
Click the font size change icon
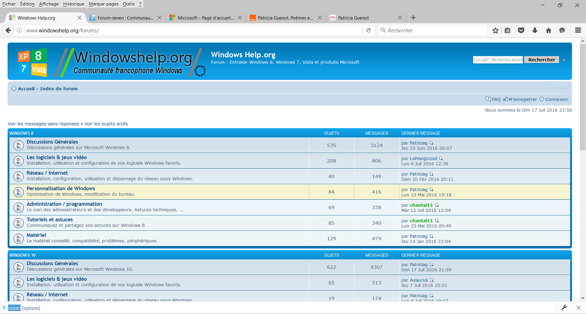[562, 87]
